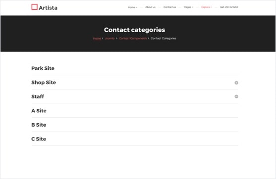Click Home breadcrumb link
This screenshot has width=276, height=179.
pos(97,38)
